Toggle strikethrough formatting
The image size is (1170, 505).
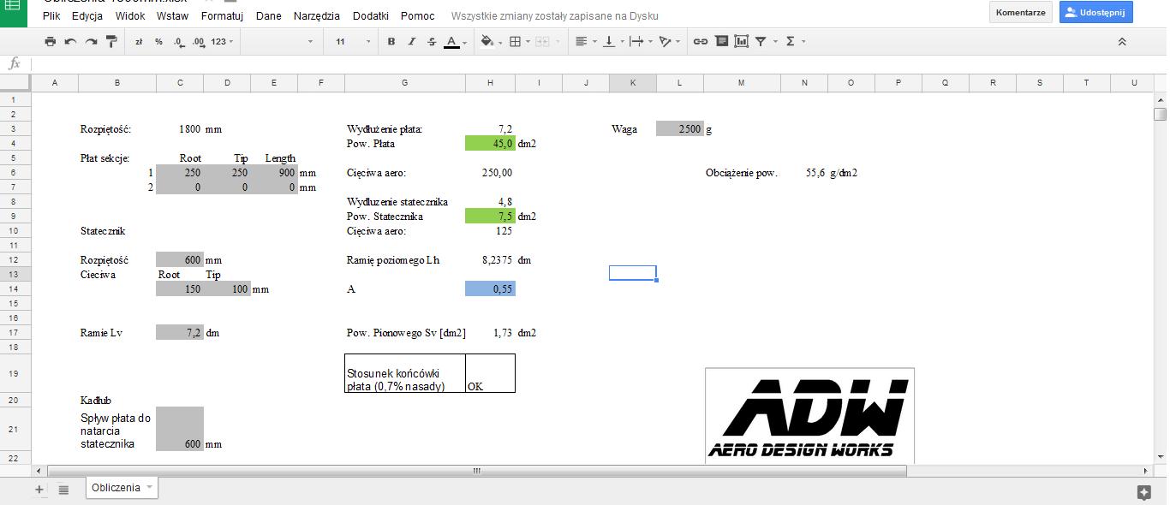coord(431,41)
